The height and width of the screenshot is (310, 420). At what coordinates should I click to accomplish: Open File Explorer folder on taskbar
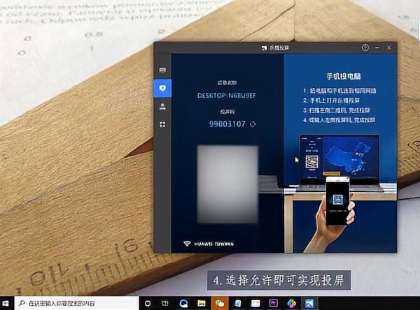(x=202, y=304)
